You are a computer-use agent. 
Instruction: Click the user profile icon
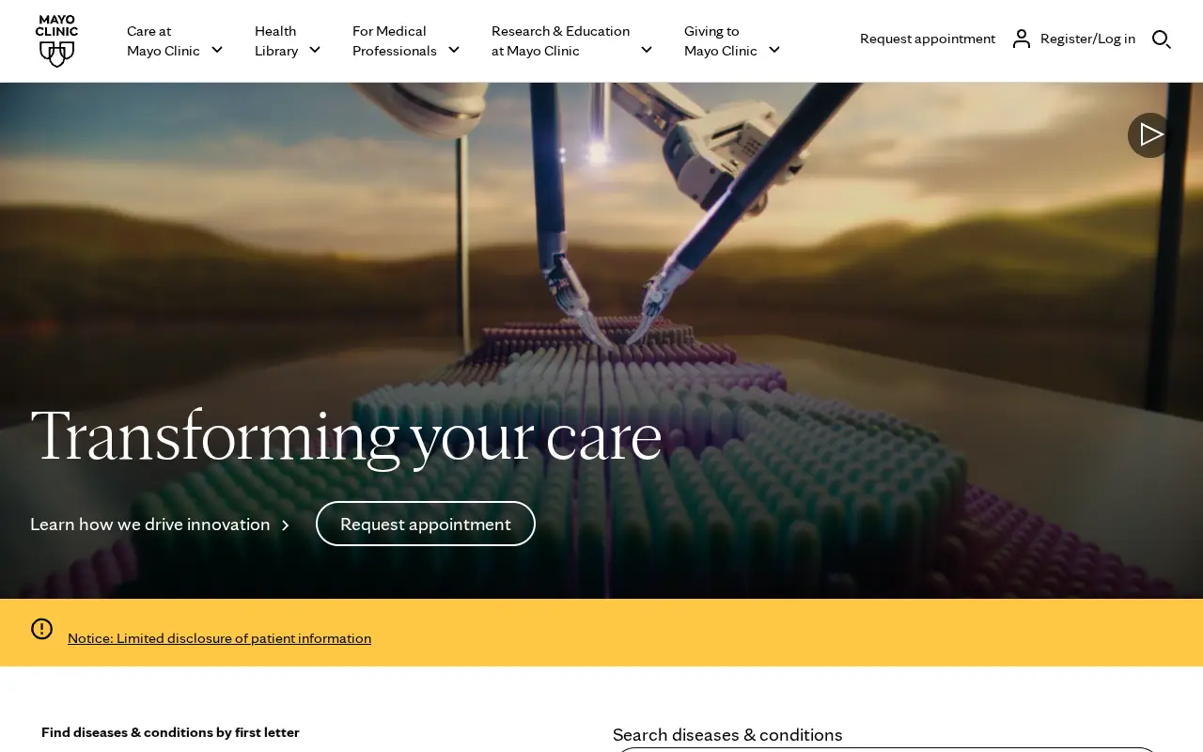(1022, 39)
